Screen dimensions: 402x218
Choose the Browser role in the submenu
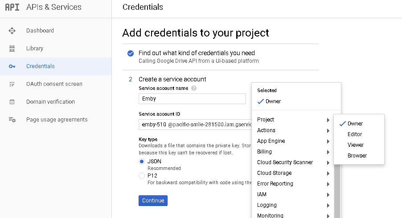tap(359, 156)
